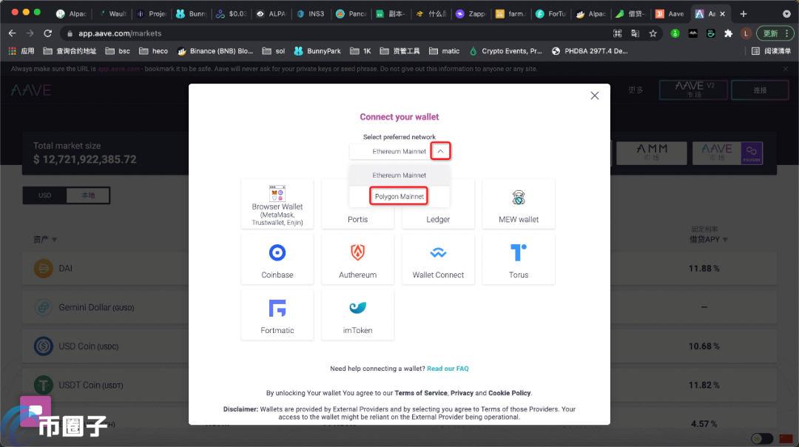Connect with Coinbase wallet
The image size is (799, 447).
point(277,260)
